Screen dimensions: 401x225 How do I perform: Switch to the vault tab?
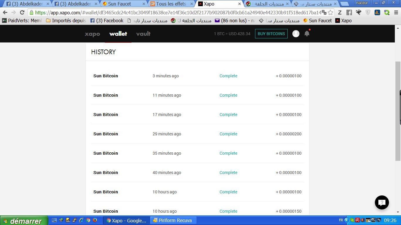click(x=143, y=34)
